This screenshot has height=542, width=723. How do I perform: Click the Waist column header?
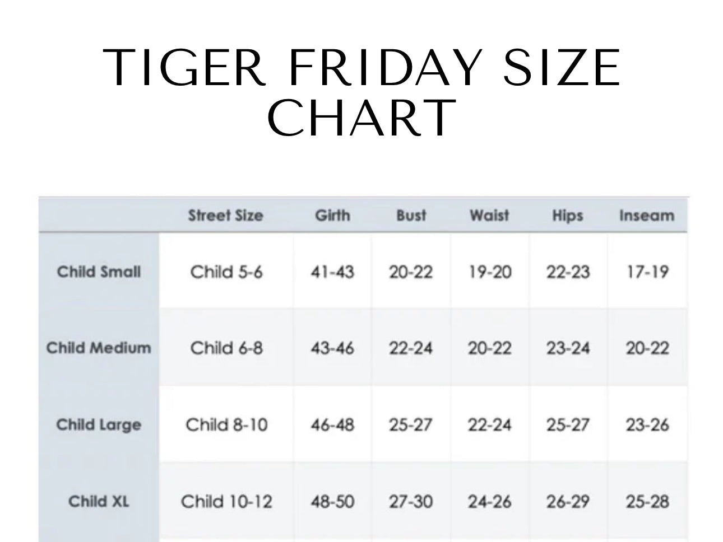click(x=489, y=216)
